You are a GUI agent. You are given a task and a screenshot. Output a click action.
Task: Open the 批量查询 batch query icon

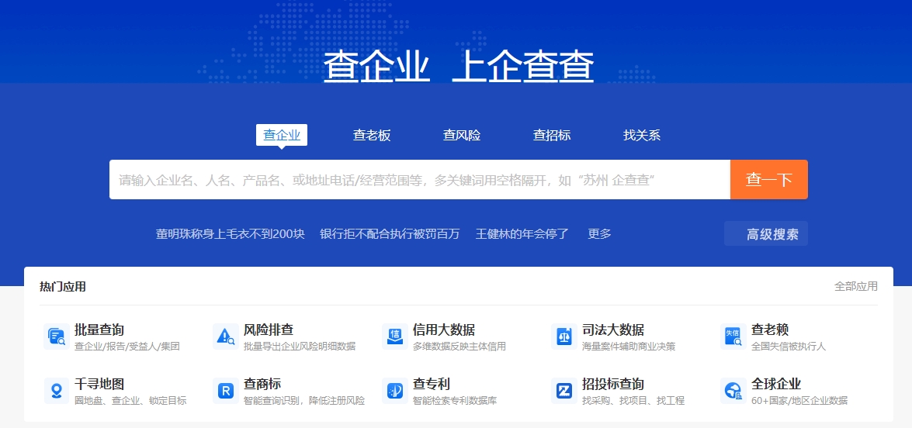[57, 337]
